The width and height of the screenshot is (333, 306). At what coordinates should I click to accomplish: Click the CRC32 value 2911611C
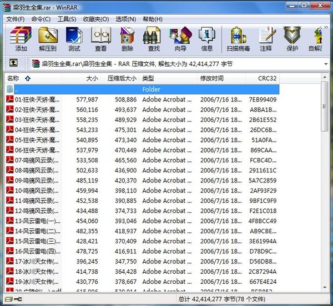263,170
